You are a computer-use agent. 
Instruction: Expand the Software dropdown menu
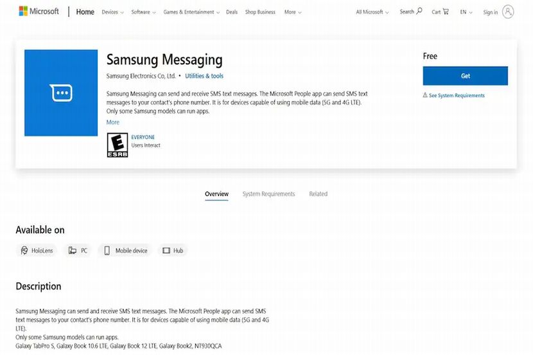(x=143, y=12)
